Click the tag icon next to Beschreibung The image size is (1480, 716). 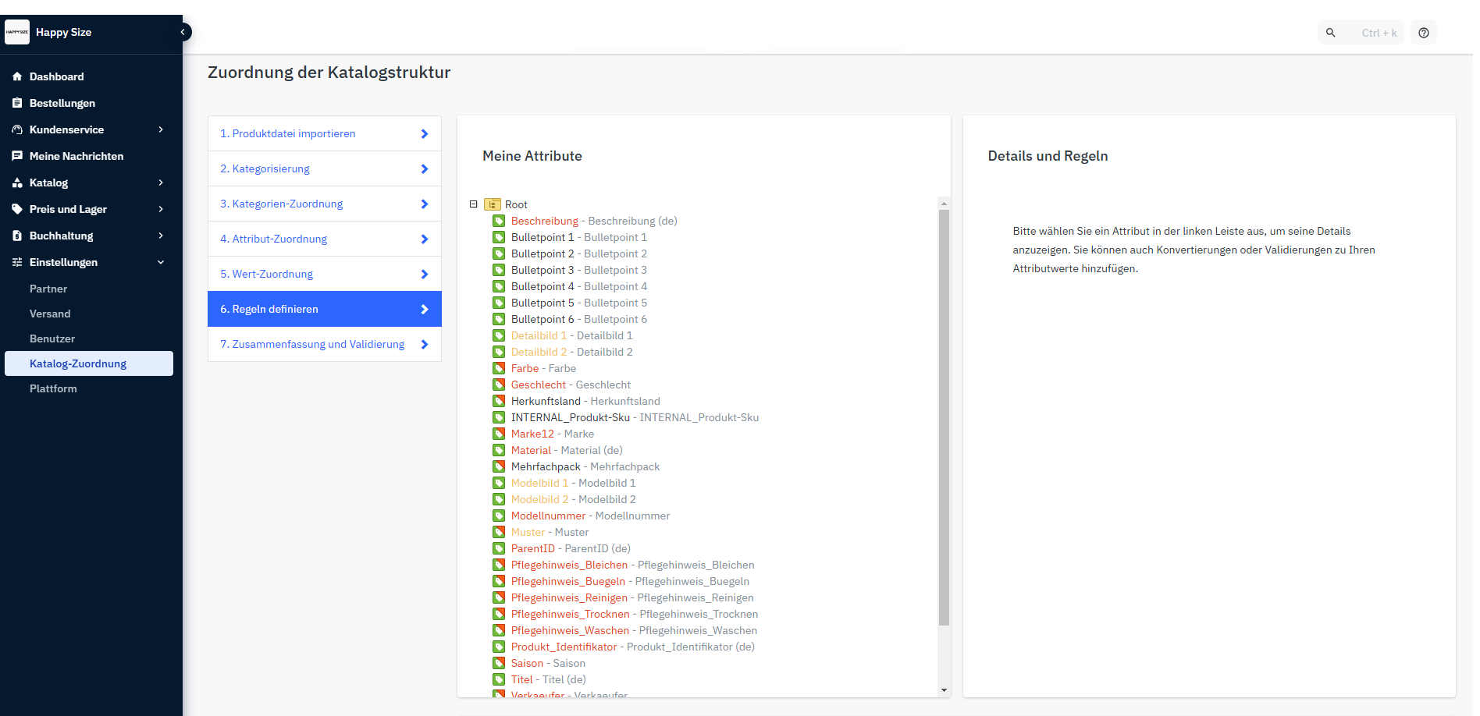pyautogui.click(x=499, y=221)
